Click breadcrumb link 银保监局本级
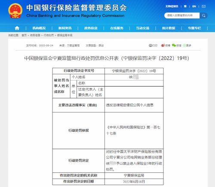 pyautogui.click(x=65, y=35)
